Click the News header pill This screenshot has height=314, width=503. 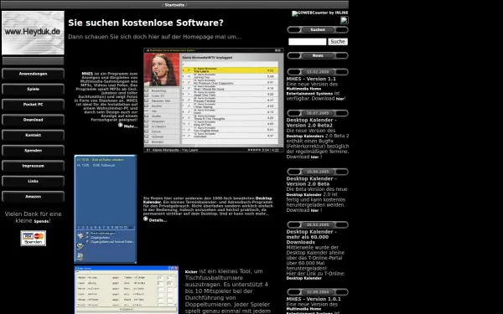pos(318,55)
